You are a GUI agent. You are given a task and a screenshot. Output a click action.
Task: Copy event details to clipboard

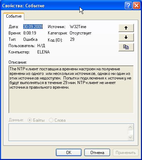pyautogui.click(x=126, y=47)
